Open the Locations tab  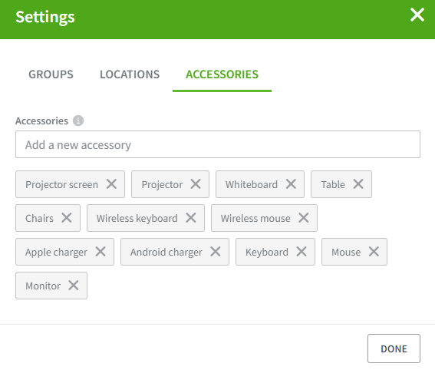tap(130, 74)
